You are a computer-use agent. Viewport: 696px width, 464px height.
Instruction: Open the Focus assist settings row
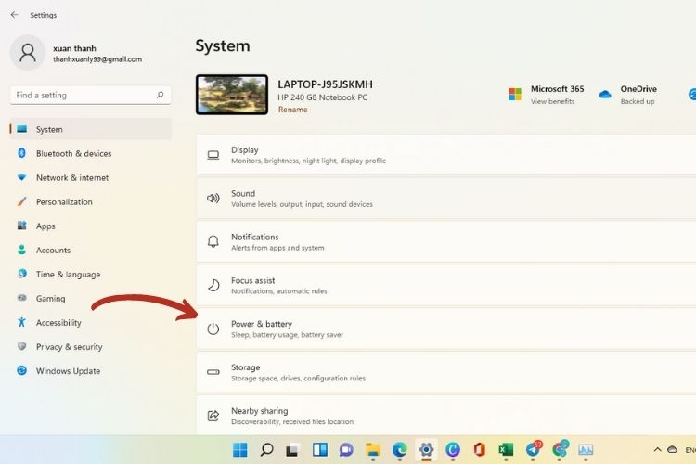click(446, 286)
